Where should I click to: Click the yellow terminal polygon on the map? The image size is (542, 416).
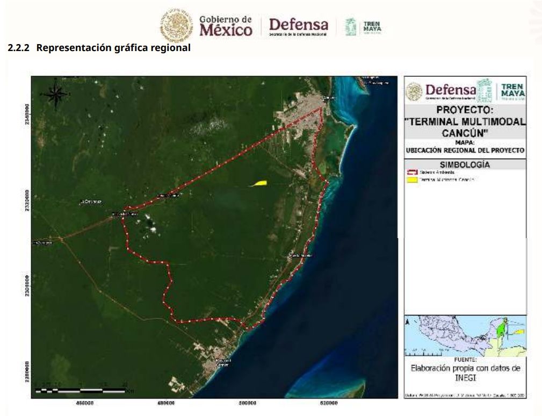pyautogui.click(x=258, y=184)
